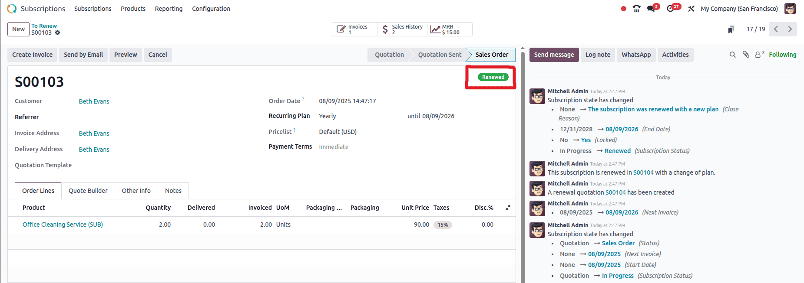Open the Configuration menu
The height and width of the screenshot is (283, 804).
pos(211,9)
